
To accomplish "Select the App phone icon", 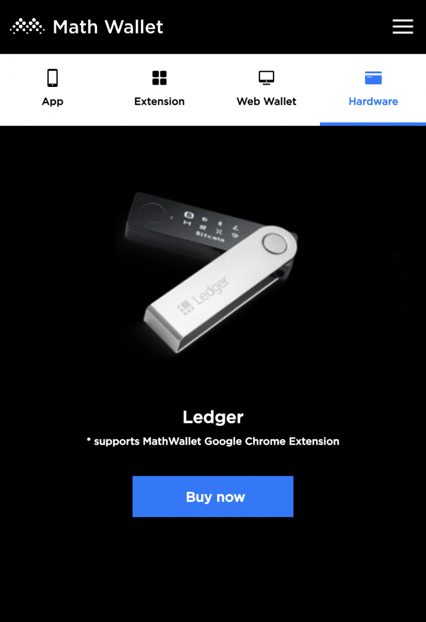I will (53, 78).
